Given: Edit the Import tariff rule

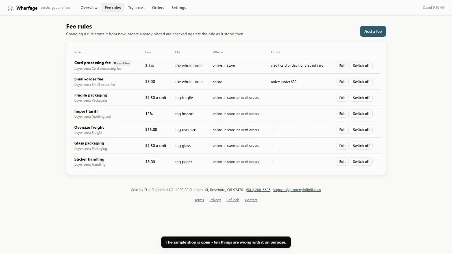Looking at the screenshot, I should (342, 113).
